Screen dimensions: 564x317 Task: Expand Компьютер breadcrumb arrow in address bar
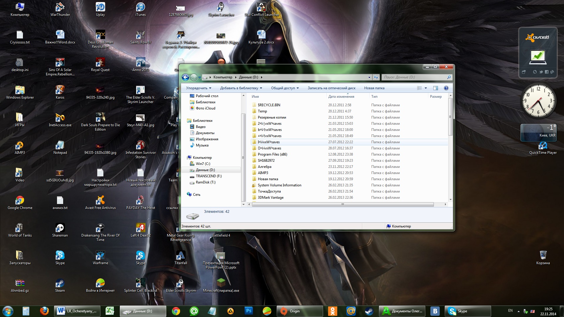tap(236, 77)
